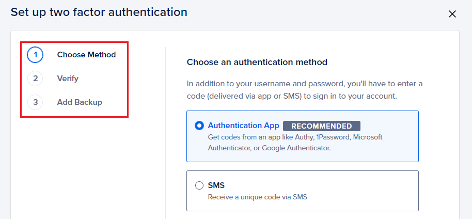This screenshot has width=472, height=219.
Task: Click the step 3 circle icon
Action: (35, 102)
